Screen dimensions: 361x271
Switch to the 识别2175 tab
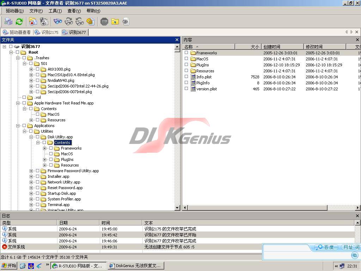pyautogui.click(x=47, y=32)
